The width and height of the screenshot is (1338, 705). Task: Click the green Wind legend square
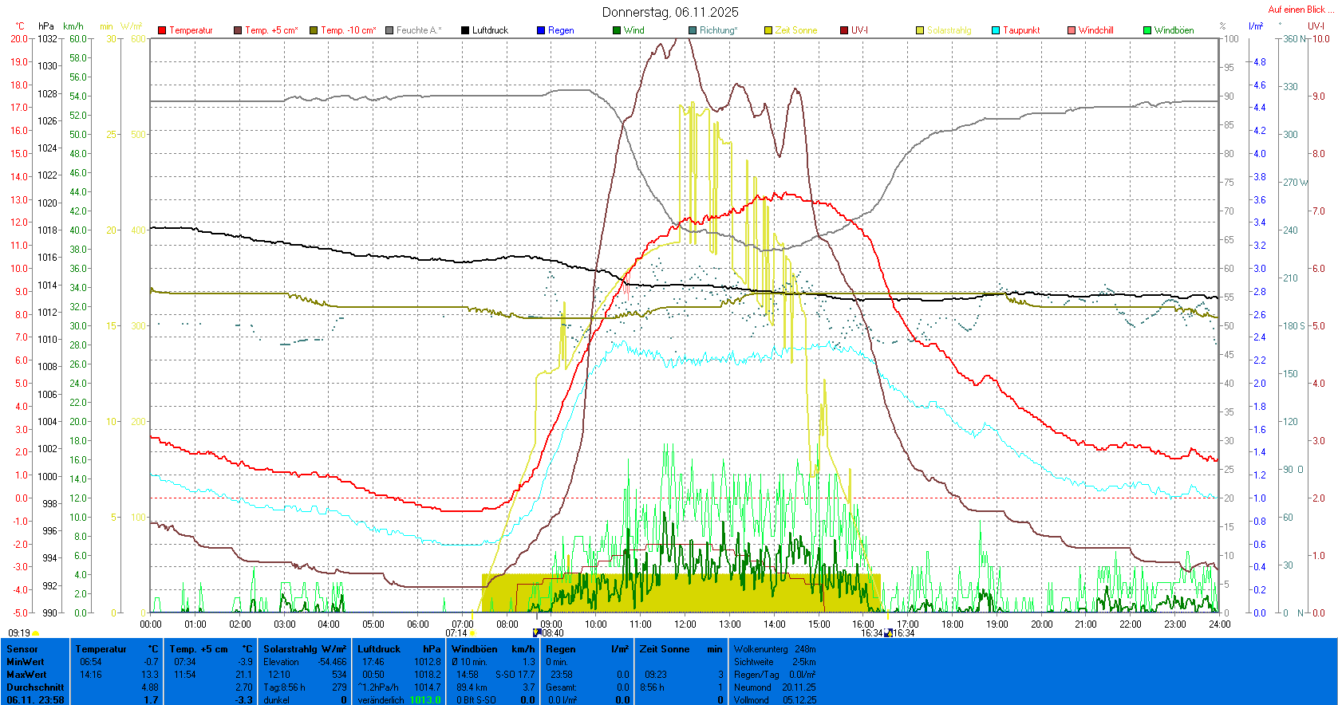point(617,30)
